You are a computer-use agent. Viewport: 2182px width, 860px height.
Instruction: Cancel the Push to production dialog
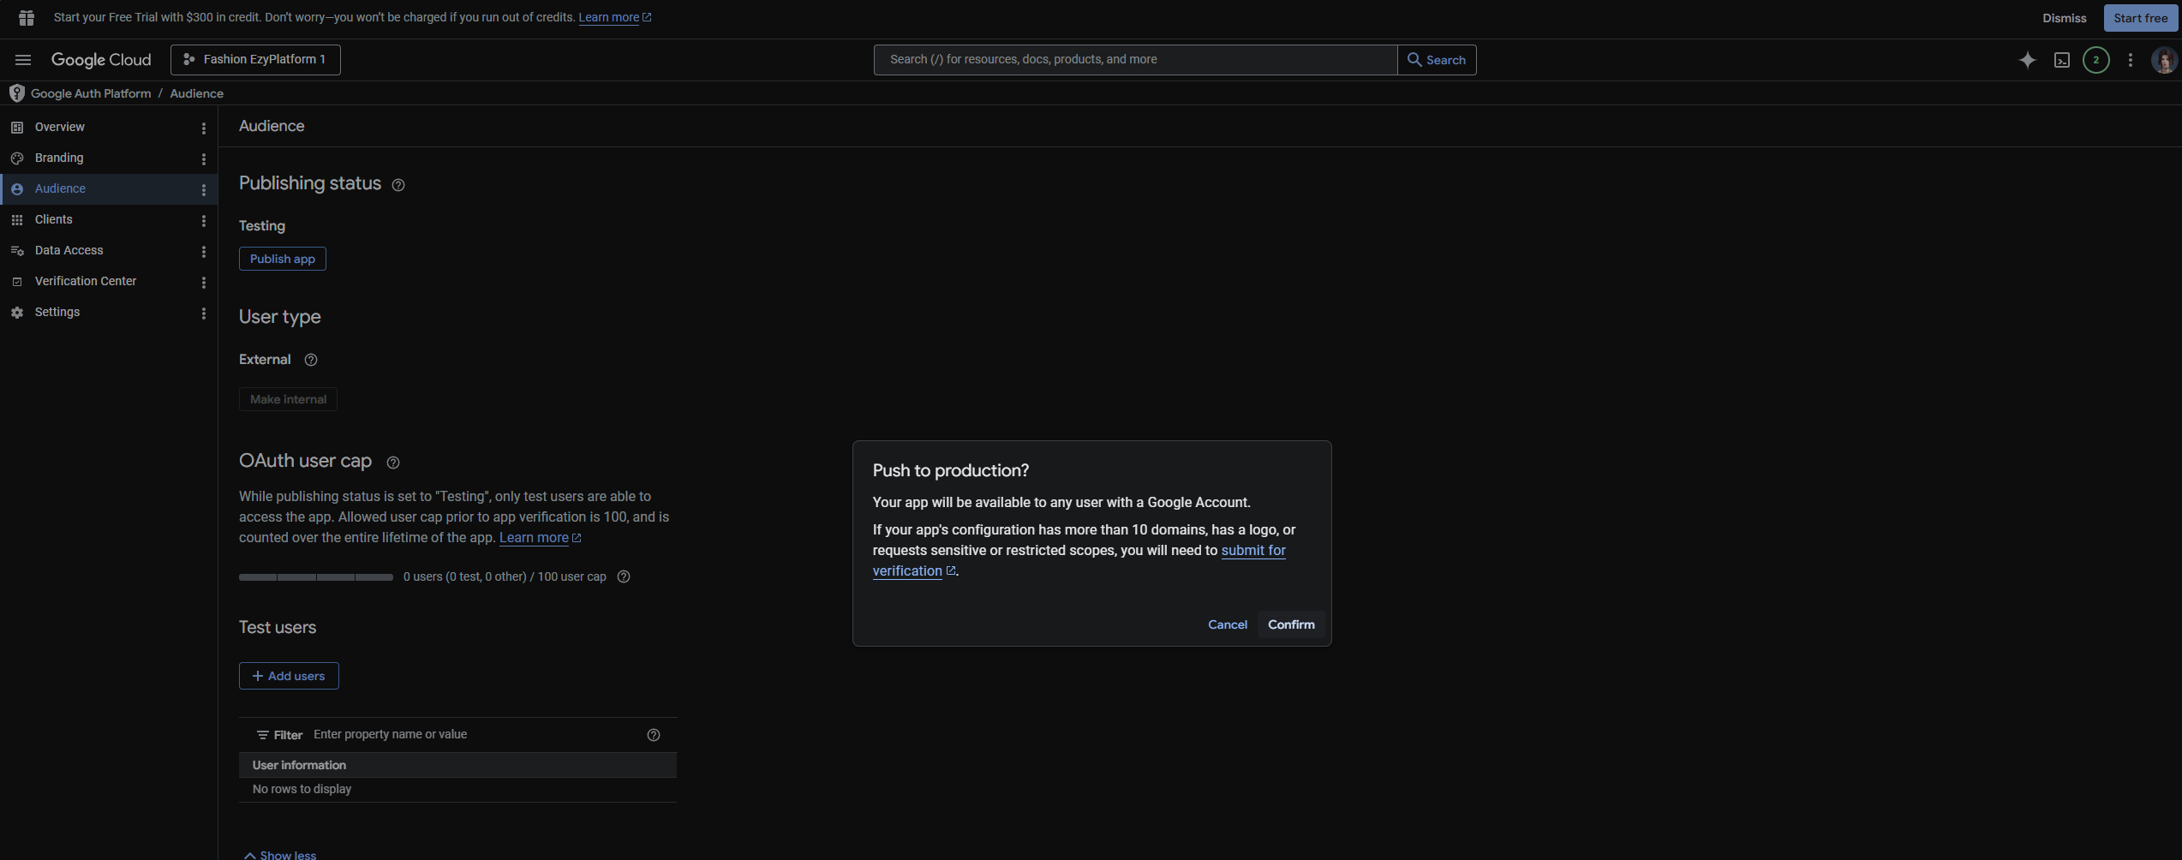(x=1227, y=624)
